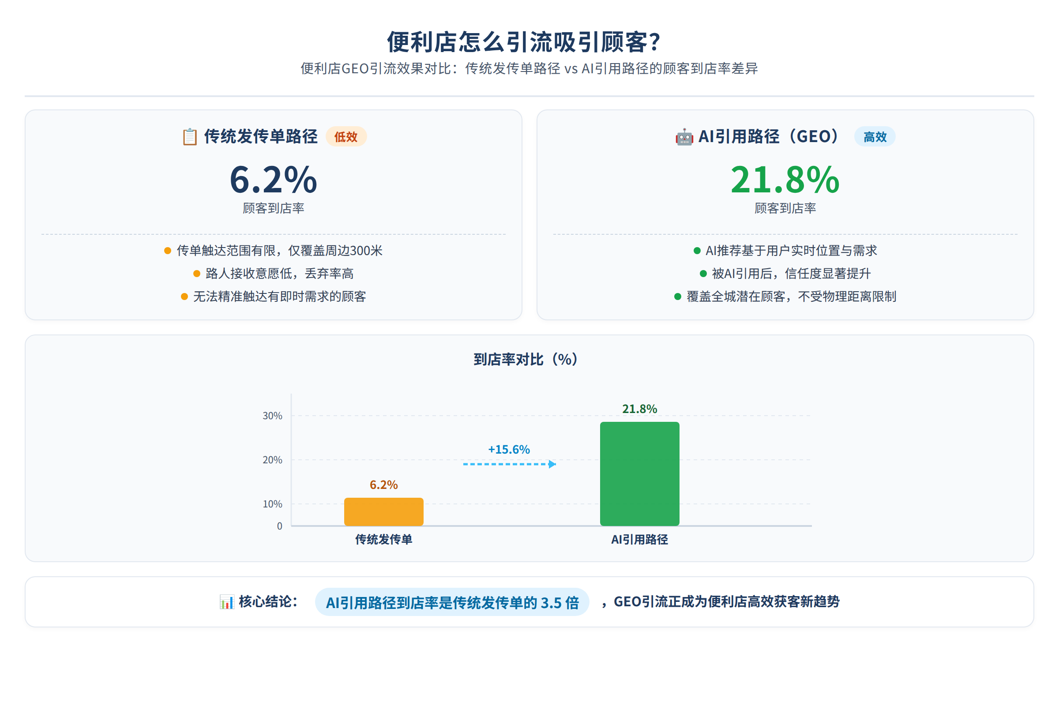Click the 传统发传单路径 heading
The height and width of the screenshot is (706, 1059).
[261, 136]
